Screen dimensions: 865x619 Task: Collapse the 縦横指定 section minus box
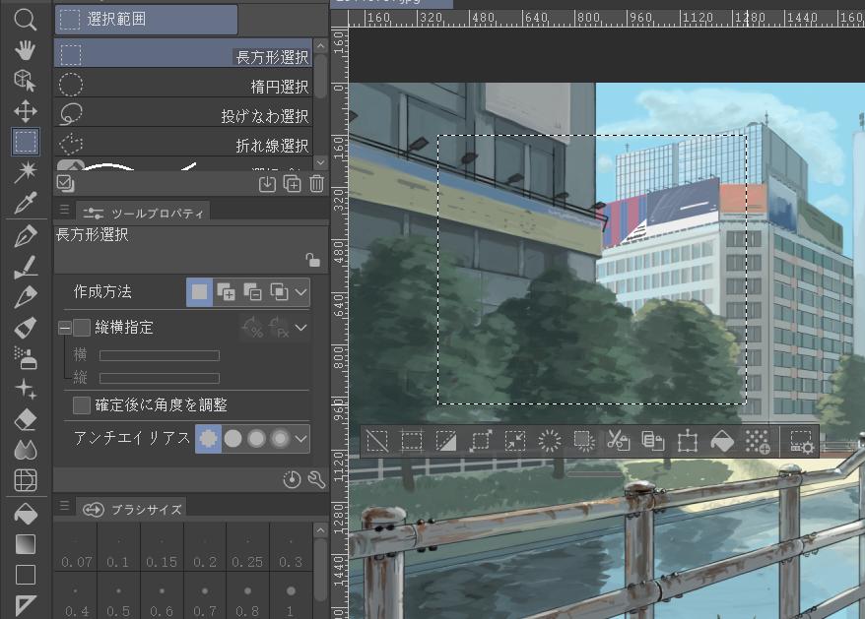pyautogui.click(x=65, y=328)
